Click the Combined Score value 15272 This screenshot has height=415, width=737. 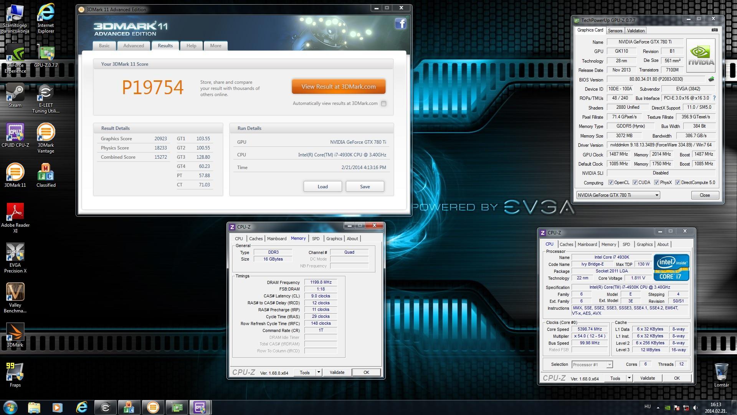pos(160,157)
